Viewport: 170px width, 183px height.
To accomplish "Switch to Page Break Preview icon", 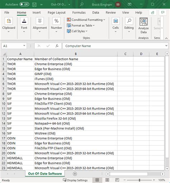I will point(117,180).
